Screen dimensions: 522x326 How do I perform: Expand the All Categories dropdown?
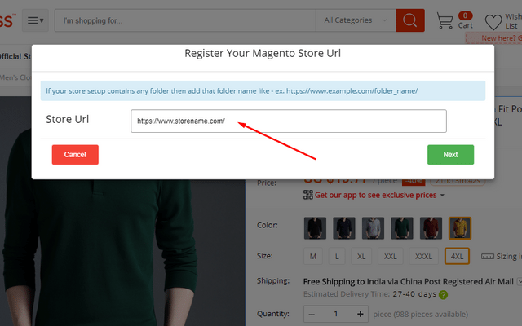pyautogui.click(x=356, y=20)
